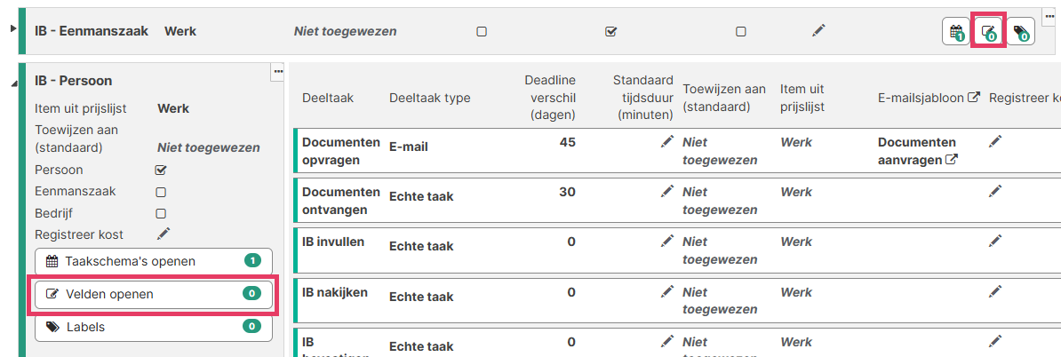Open the ellipsis menu of IB - Eenmanszaak row
This screenshot has height=357, width=1061.
pyautogui.click(x=1049, y=18)
